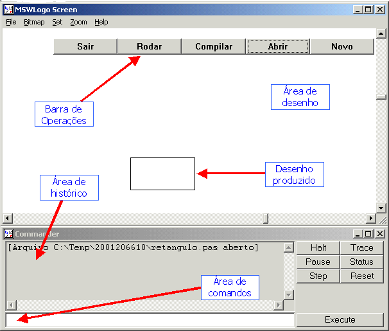Click the drawing area scroll down arrow
Image resolution: width=389 pixels, height=331 pixels.
click(x=381, y=208)
